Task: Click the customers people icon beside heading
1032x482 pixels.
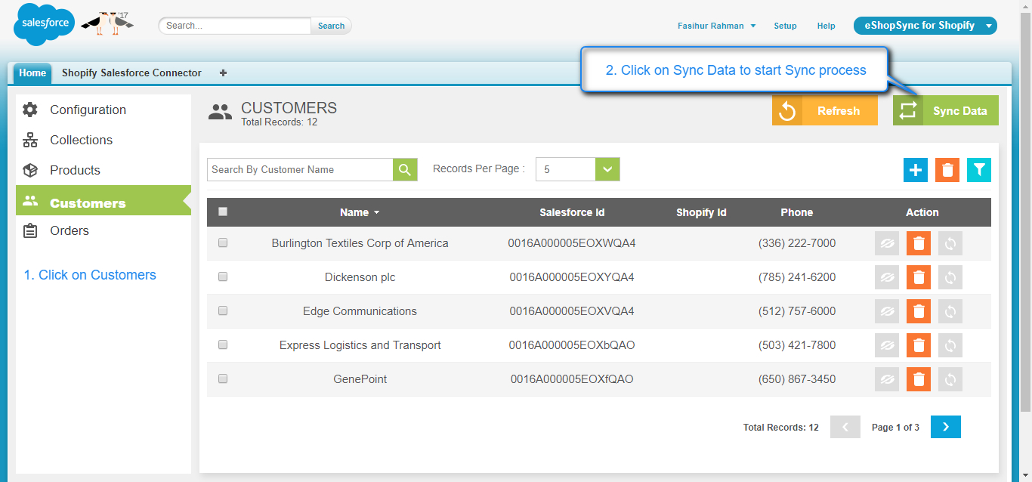Action: [220, 113]
